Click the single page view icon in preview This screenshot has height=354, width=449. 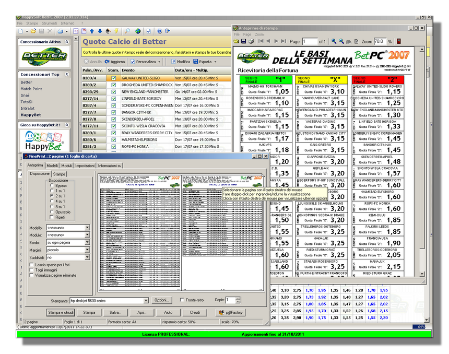356,42
